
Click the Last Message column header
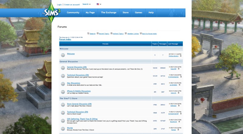(173, 44)
